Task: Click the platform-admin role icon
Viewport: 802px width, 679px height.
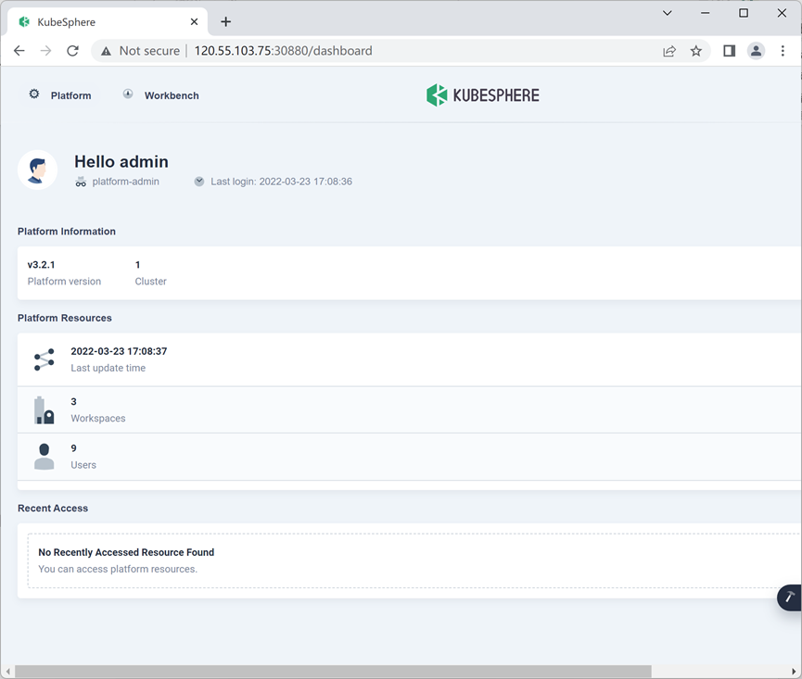Action: pyautogui.click(x=81, y=182)
